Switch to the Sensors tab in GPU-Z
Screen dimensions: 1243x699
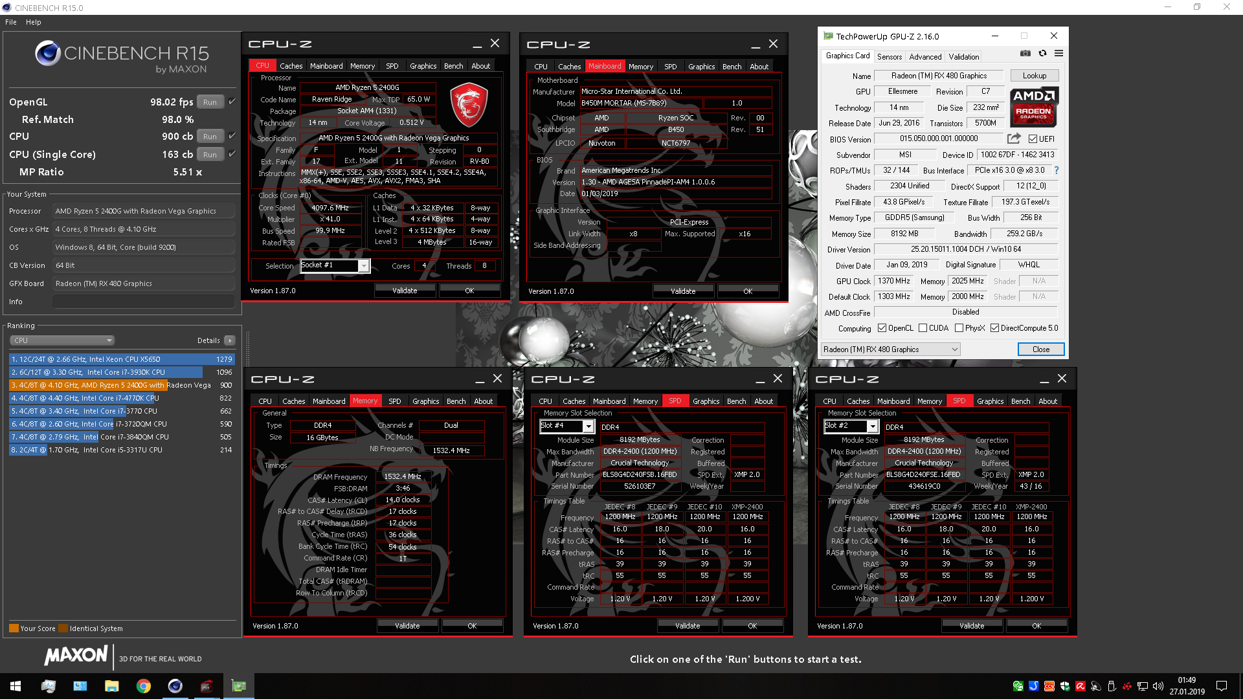tap(889, 57)
